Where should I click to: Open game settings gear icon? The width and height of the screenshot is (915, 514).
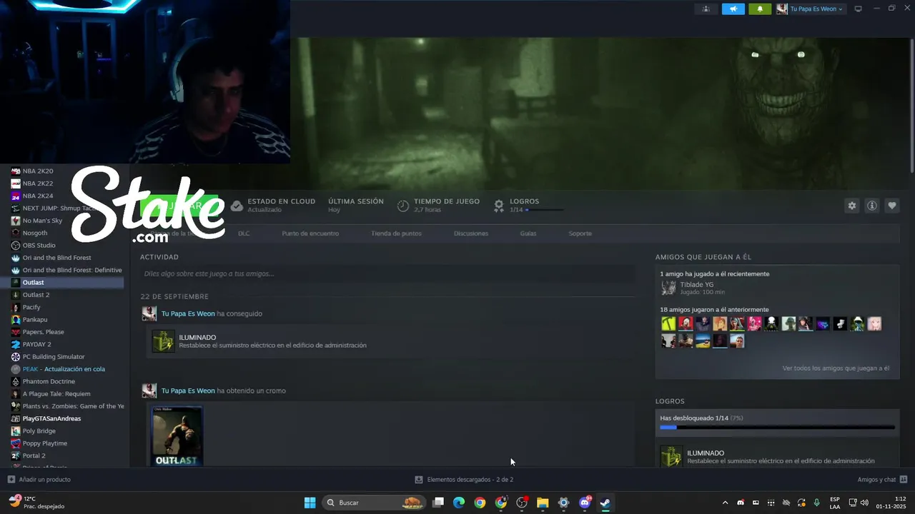click(x=852, y=206)
